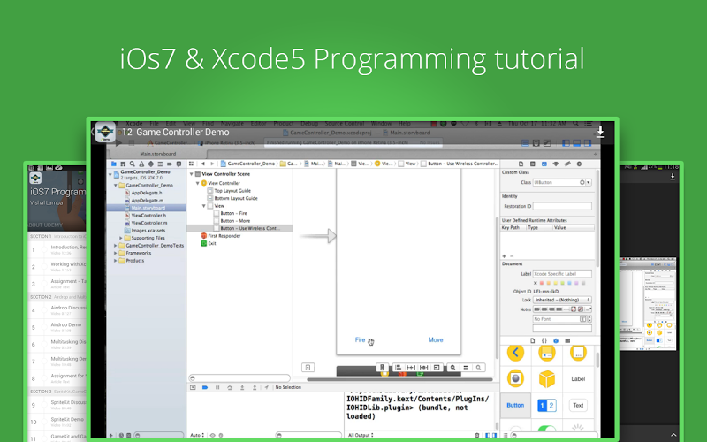Collapse the GameController_Demo project root

[x=110, y=174]
